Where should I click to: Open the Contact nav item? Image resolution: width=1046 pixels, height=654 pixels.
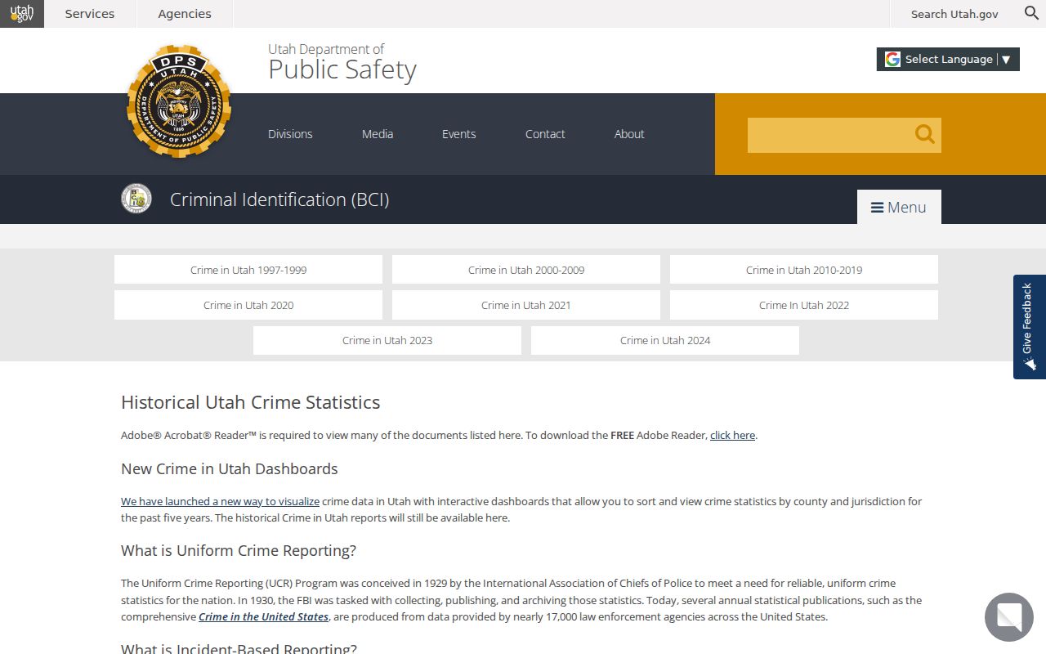click(545, 134)
